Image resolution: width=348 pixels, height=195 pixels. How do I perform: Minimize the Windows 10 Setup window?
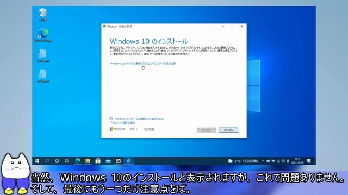click(223, 27)
